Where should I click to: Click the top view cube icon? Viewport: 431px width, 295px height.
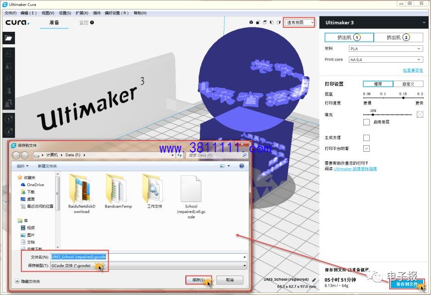click(265, 22)
